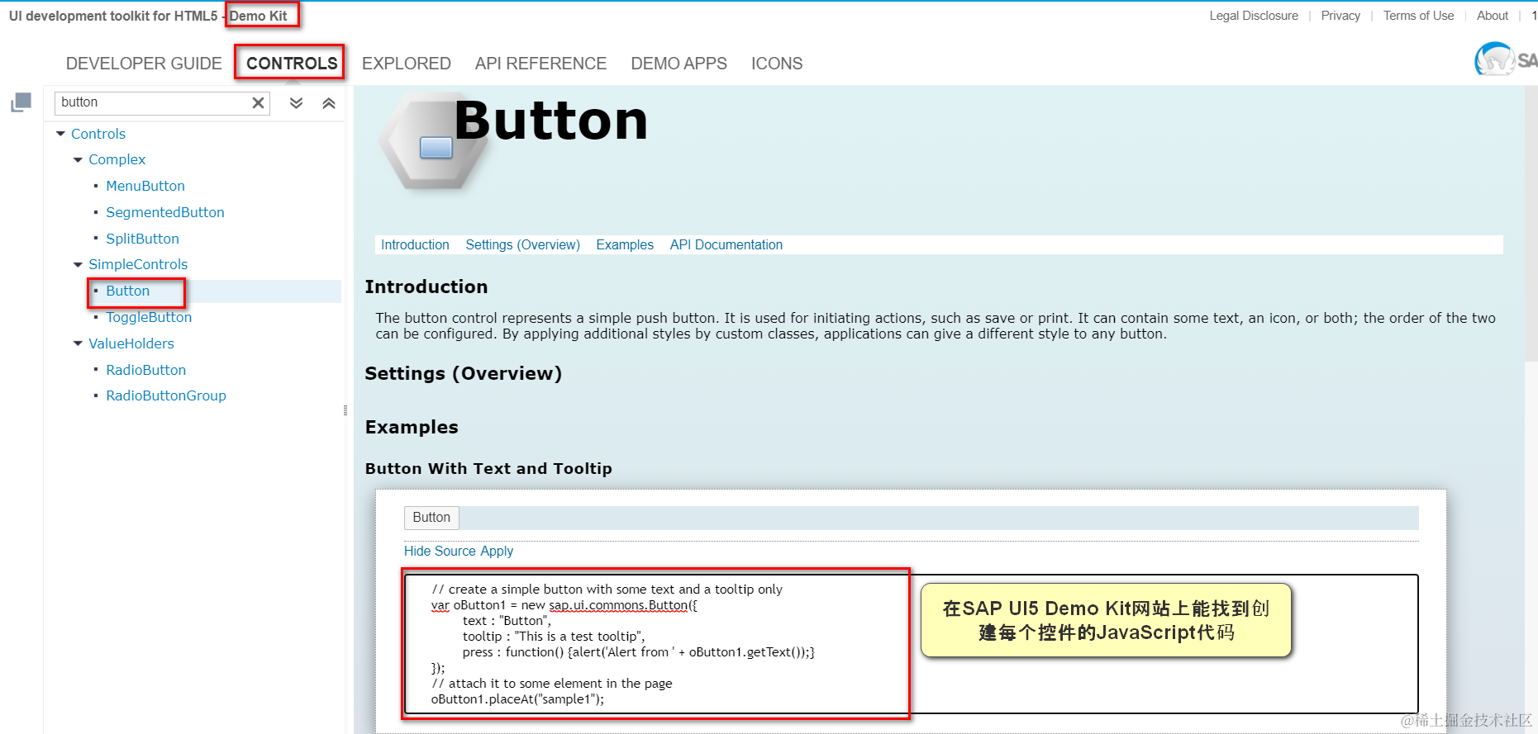Click the large 'Button' page title
Image resolution: width=1538 pixels, height=734 pixels.
click(551, 121)
